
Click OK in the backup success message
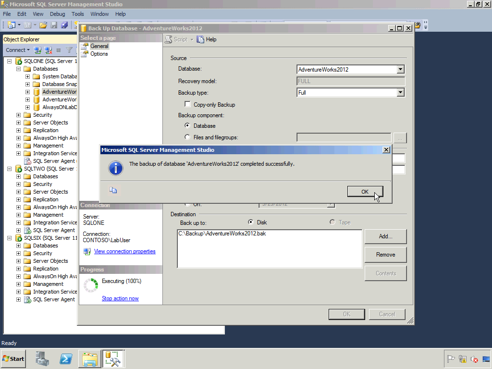365,191
